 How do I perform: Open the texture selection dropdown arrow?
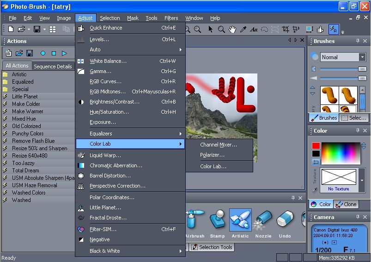362,180
